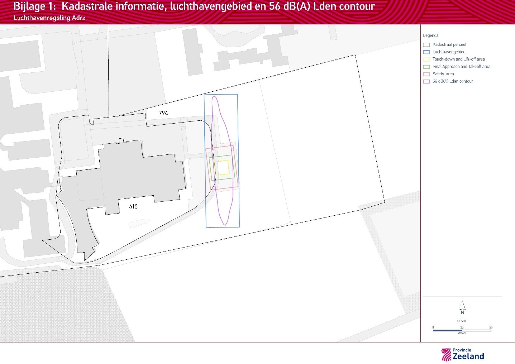Click the 'Luchthavenregeling Adrz' subtitle
515x364 pixels.
49,18
